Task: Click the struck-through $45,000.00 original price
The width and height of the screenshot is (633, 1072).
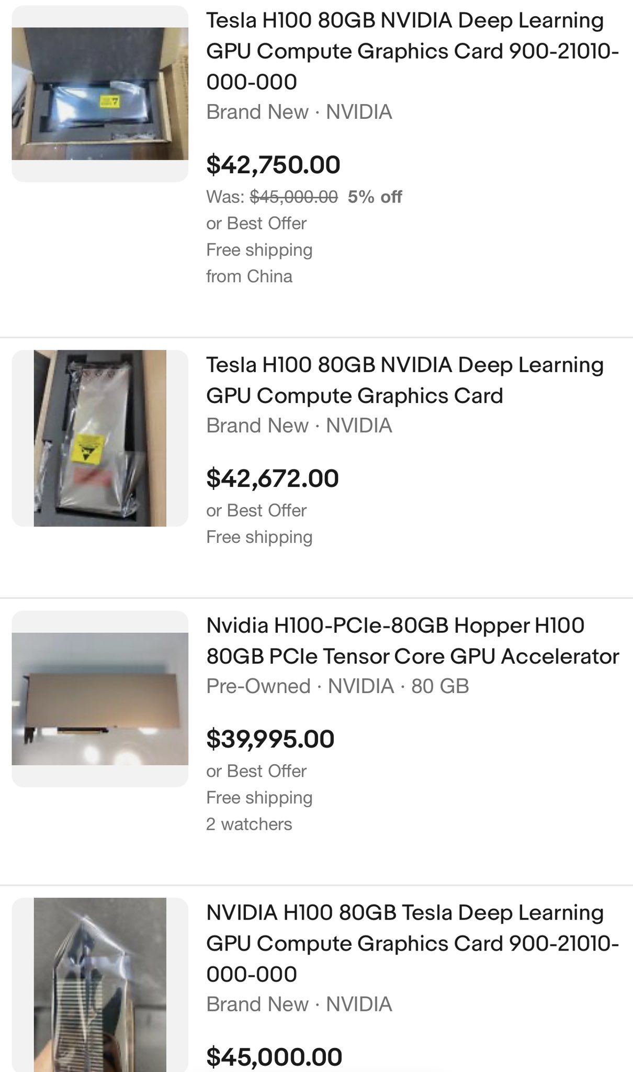Action: click(x=294, y=197)
